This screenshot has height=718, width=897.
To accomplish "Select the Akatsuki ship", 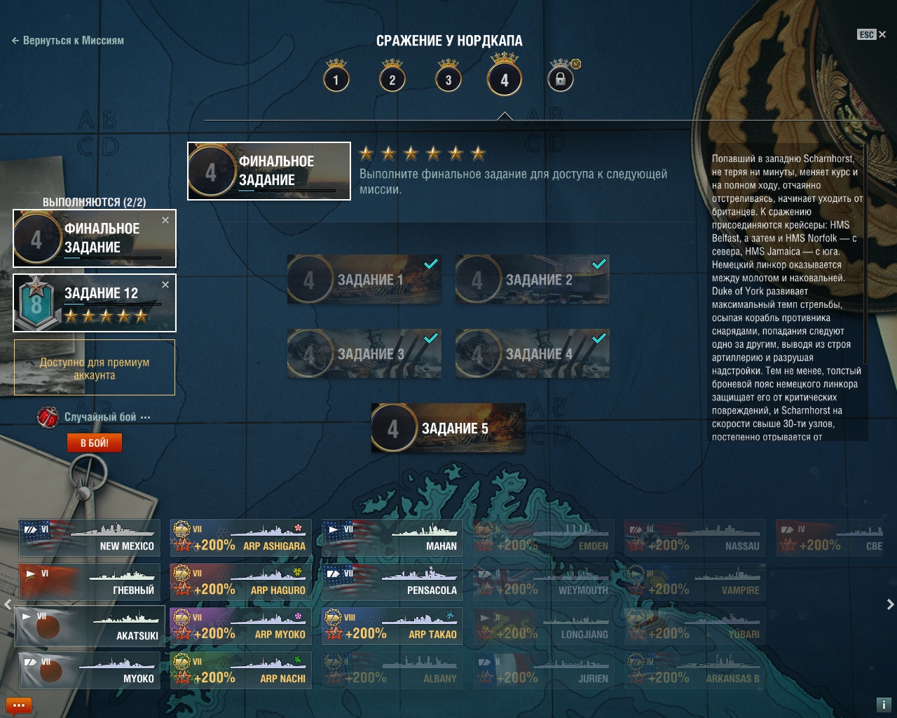I will coord(89,627).
